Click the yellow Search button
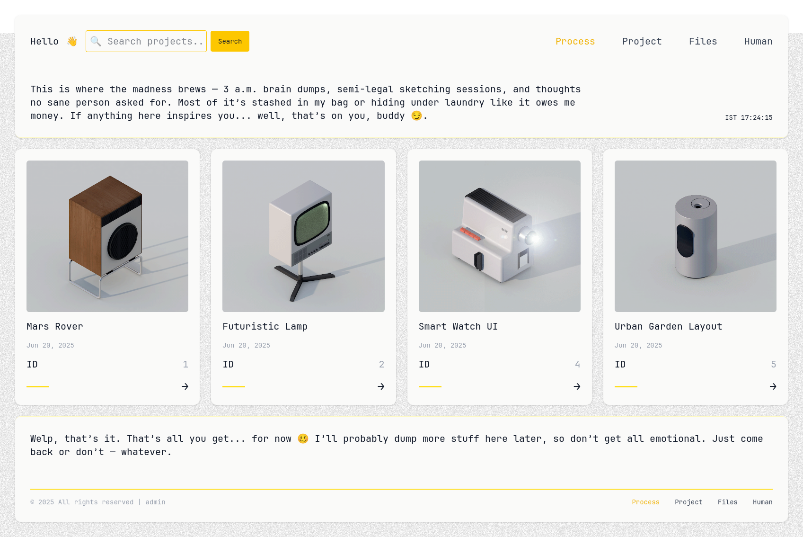Screen dimensions: 803x537 [x=230, y=41]
